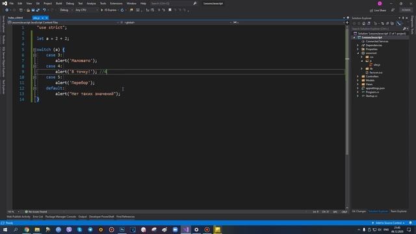Expand the css folder

coord(361,57)
